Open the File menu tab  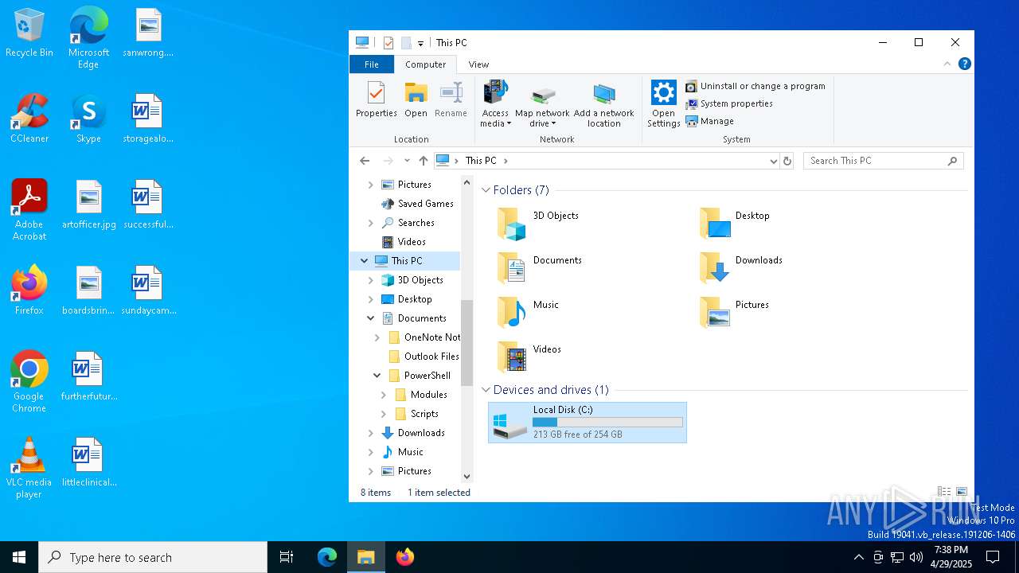[372, 64]
